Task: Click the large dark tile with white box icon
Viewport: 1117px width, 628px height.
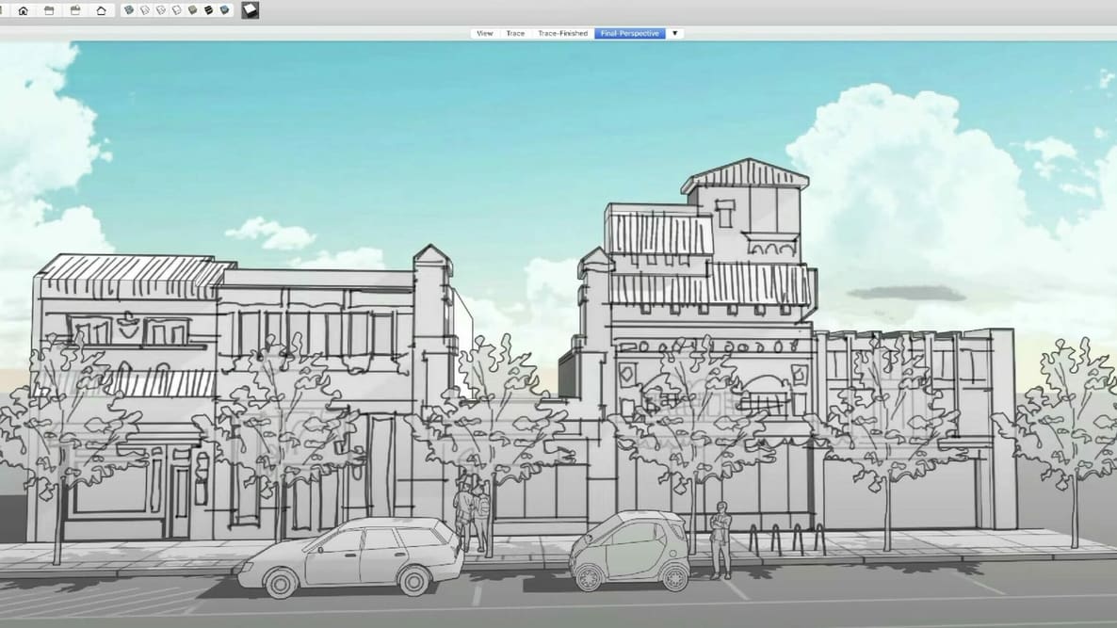Action: [250, 10]
